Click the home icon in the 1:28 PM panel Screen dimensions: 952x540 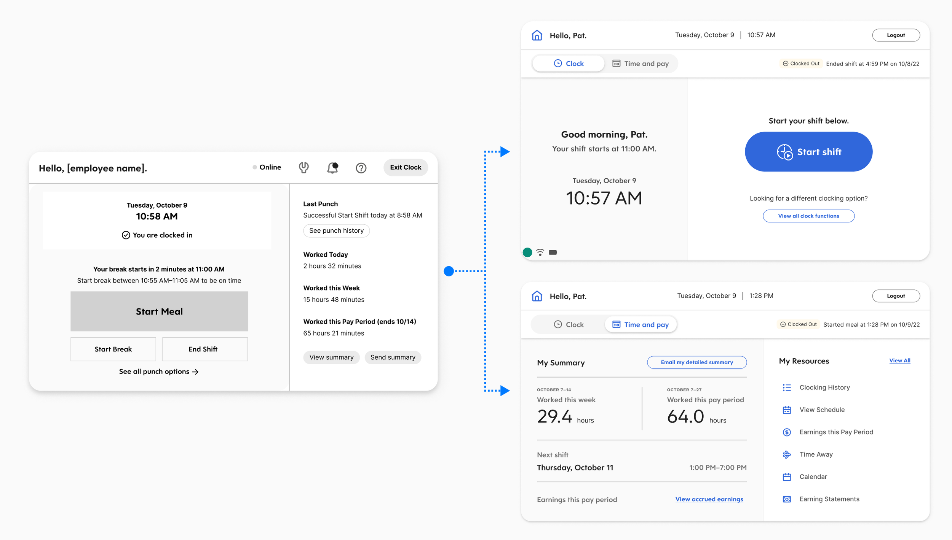tap(537, 296)
